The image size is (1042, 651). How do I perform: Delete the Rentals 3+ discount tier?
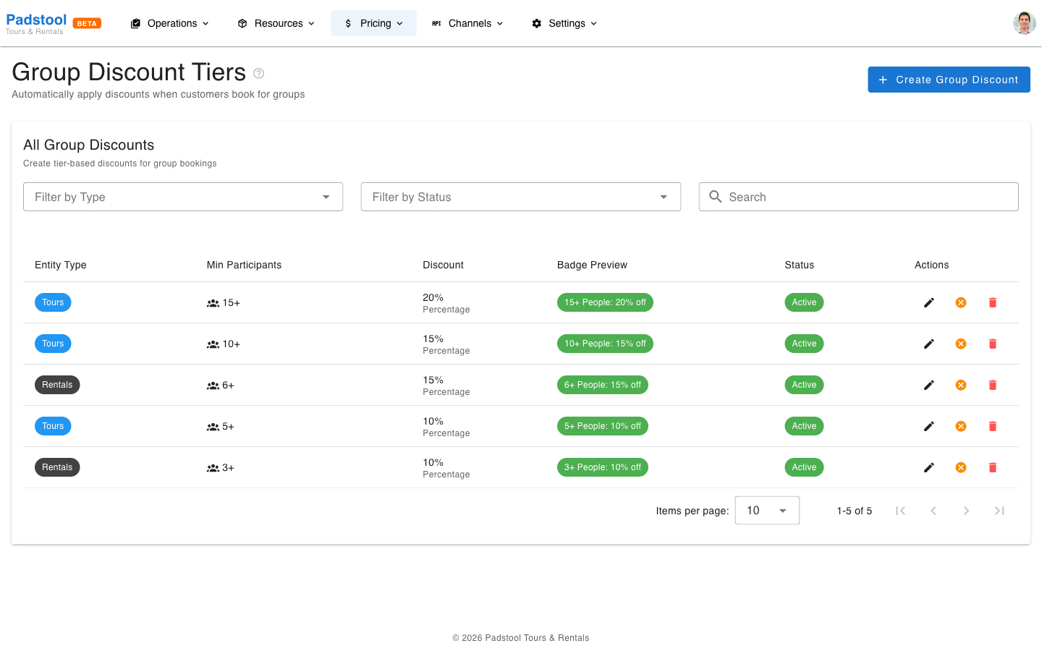tap(993, 467)
